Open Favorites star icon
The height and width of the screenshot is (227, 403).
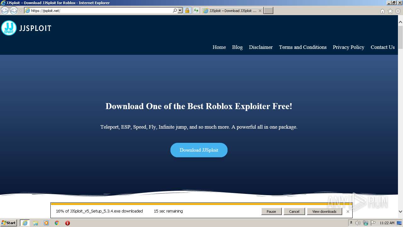pyautogui.click(x=390, y=11)
